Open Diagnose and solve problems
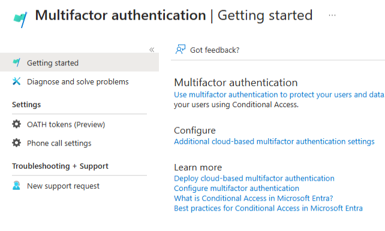This screenshot has height=231, width=385. click(78, 81)
